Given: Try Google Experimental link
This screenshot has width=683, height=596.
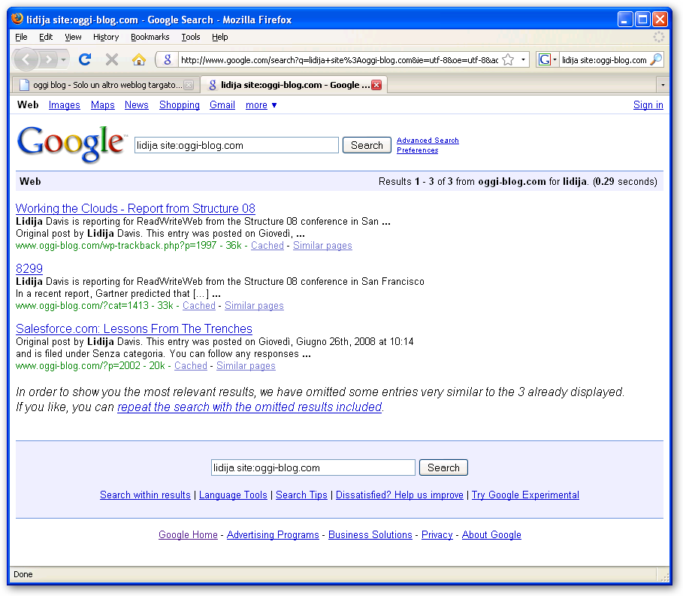Looking at the screenshot, I should [525, 495].
